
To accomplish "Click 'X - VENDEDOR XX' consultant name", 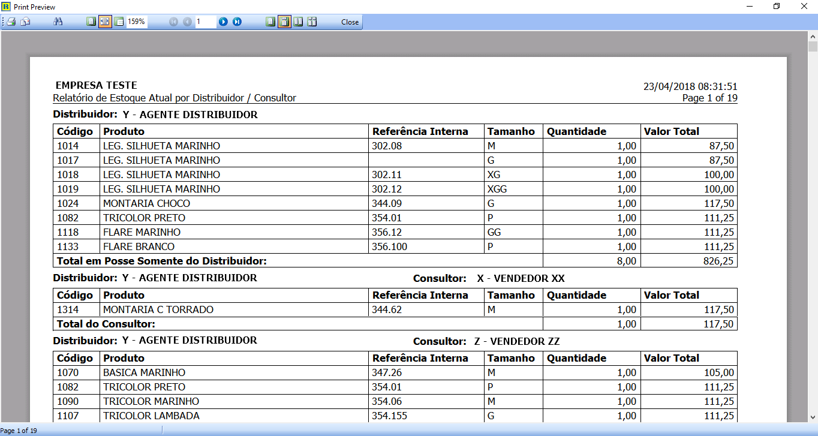I will pos(521,278).
